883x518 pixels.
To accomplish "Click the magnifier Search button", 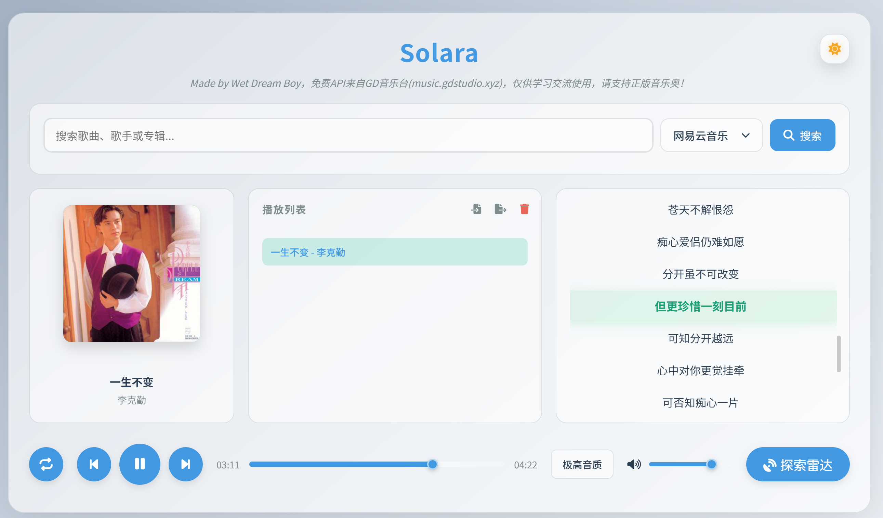I will pyautogui.click(x=802, y=135).
